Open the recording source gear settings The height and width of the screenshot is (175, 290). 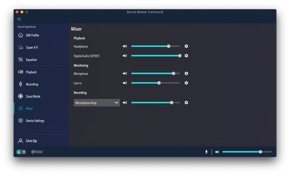click(186, 103)
